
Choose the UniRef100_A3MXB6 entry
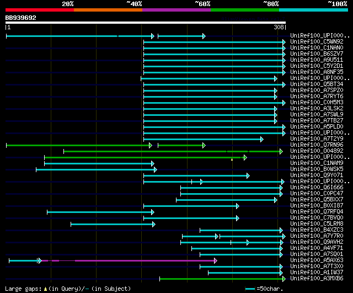[x=317, y=279]
